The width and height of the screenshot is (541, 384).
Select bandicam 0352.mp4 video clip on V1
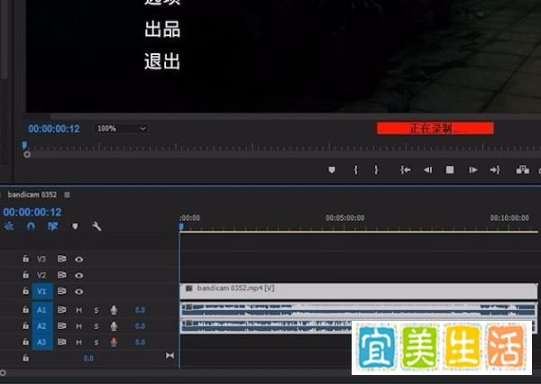(x=359, y=291)
